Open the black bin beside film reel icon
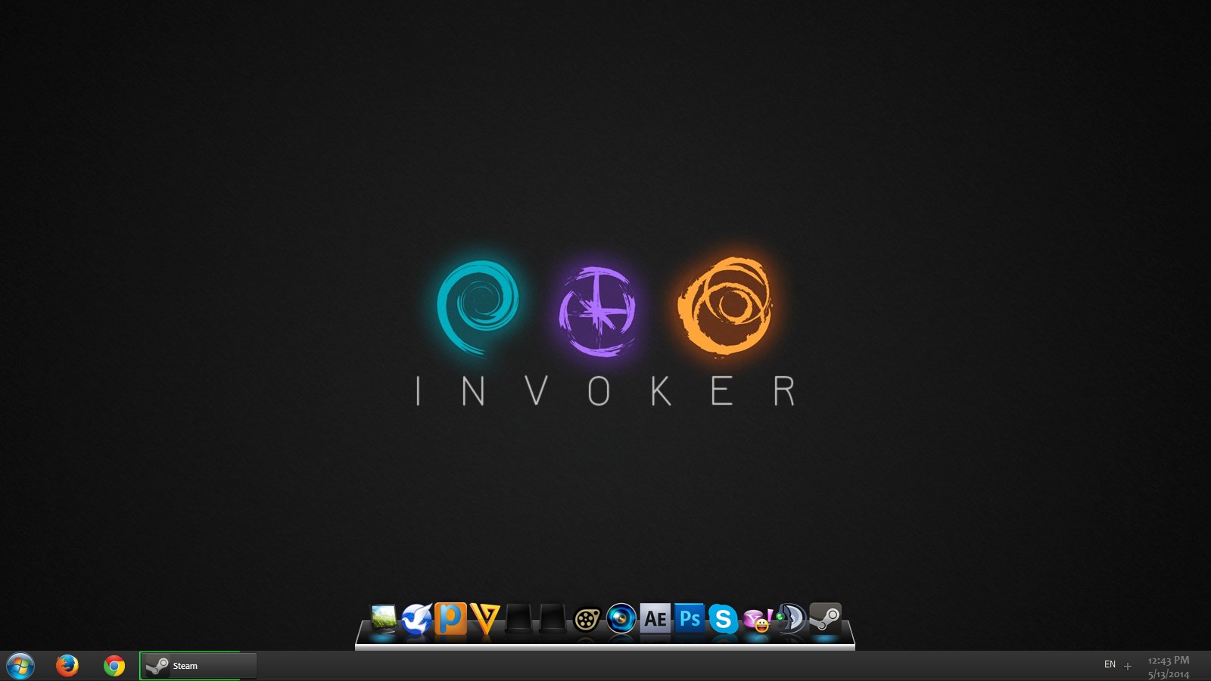The width and height of the screenshot is (1211, 681). (x=553, y=618)
